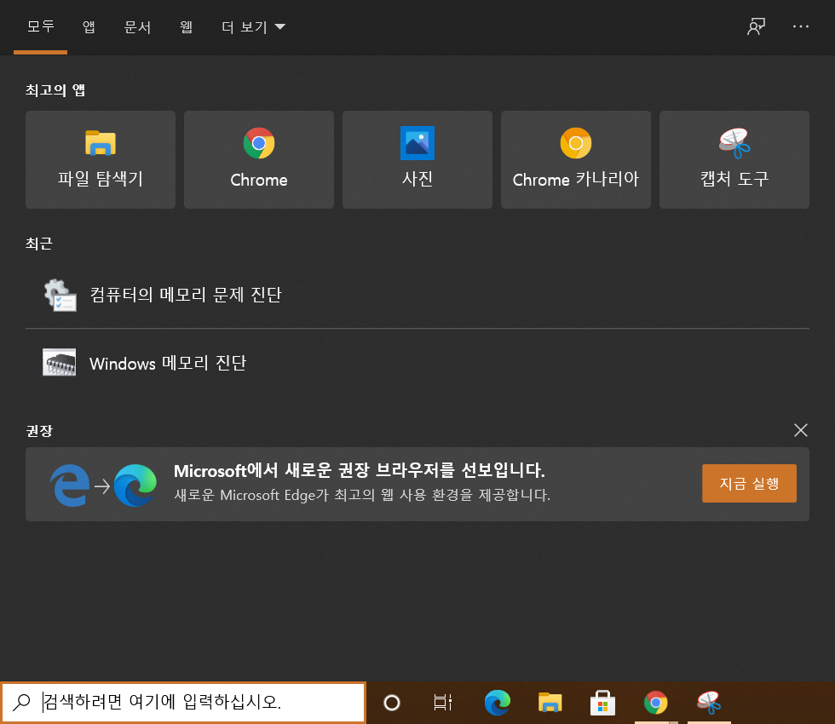Focus the taskbar search input box
This screenshot has height=724, width=835.
point(183,703)
